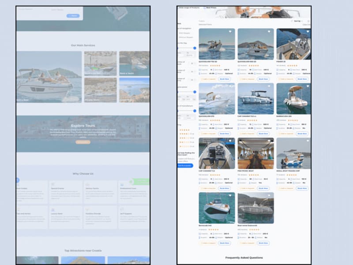Image resolution: width=353 pixels, height=265 pixels.
Task: Click year of manufacture slider handle
Action: click(x=195, y=111)
